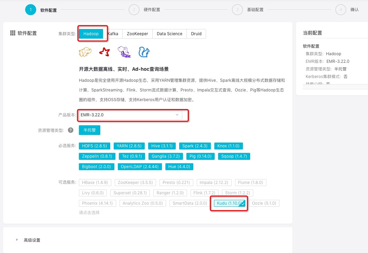Click required service Hive (3.1.1)

tap(162, 146)
